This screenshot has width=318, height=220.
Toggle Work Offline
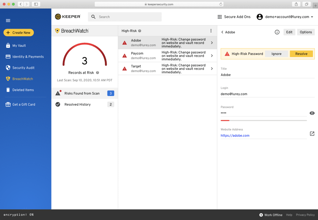(271, 215)
